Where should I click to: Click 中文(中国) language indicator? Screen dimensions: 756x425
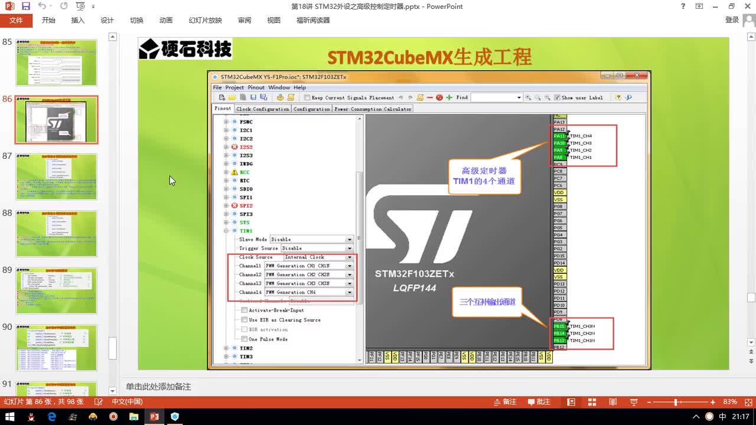click(127, 402)
